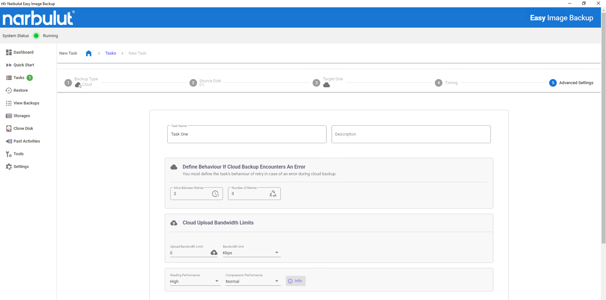Open Past Activities from sidebar

[x=27, y=141]
